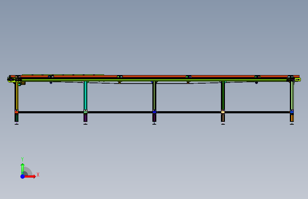Select the foot pad under the cyan leg
308x199 pixels.
tap(85, 124)
